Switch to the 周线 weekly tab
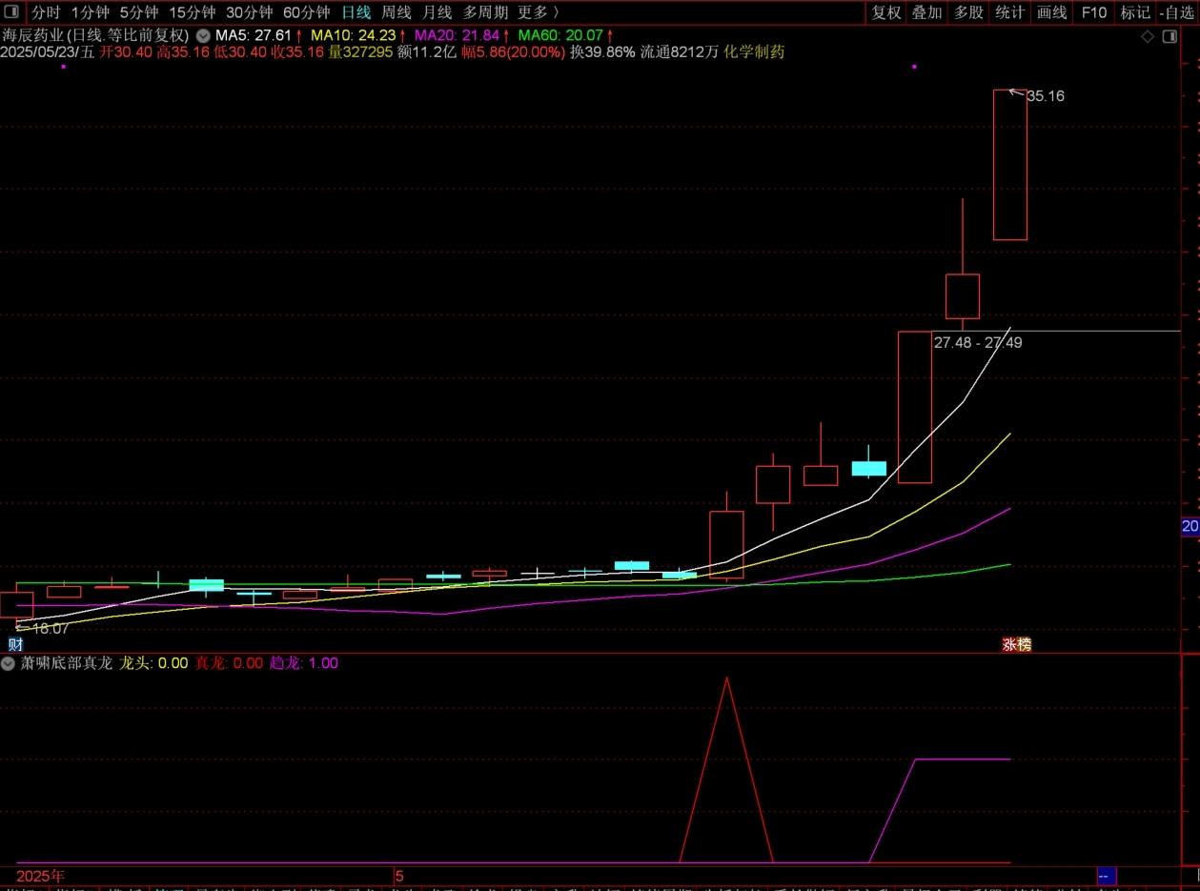Image resolution: width=1200 pixels, height=891 pixels. pyautogui.click(x=397, y=12)
